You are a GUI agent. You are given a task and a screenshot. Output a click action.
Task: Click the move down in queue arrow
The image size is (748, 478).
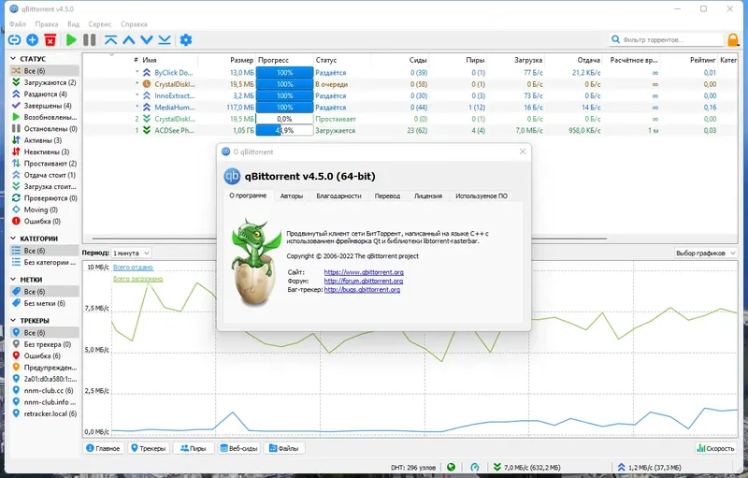147,40
